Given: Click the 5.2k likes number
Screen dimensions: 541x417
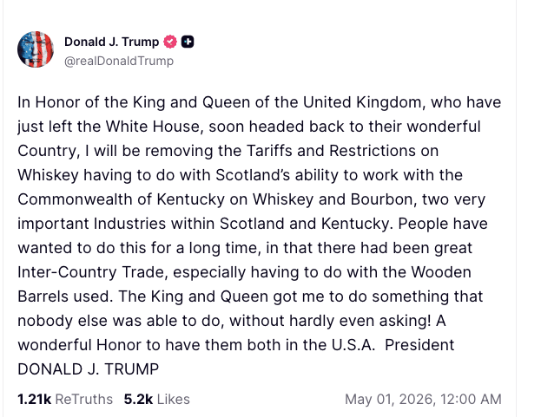Looking at the screenshot, I should coord(138,400).
